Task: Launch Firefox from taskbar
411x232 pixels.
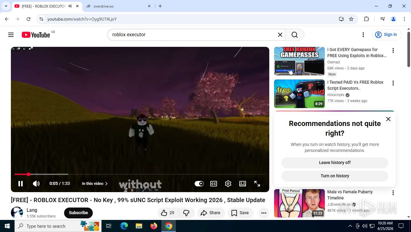Action: pyautogui.click(x=154, y=226)
